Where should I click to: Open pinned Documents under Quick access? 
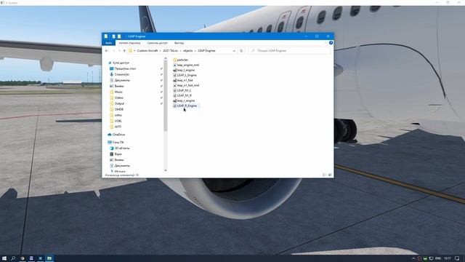tap(120, 80)
